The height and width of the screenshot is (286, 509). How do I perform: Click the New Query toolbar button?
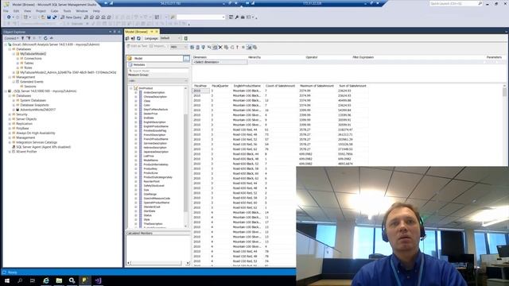71,17
